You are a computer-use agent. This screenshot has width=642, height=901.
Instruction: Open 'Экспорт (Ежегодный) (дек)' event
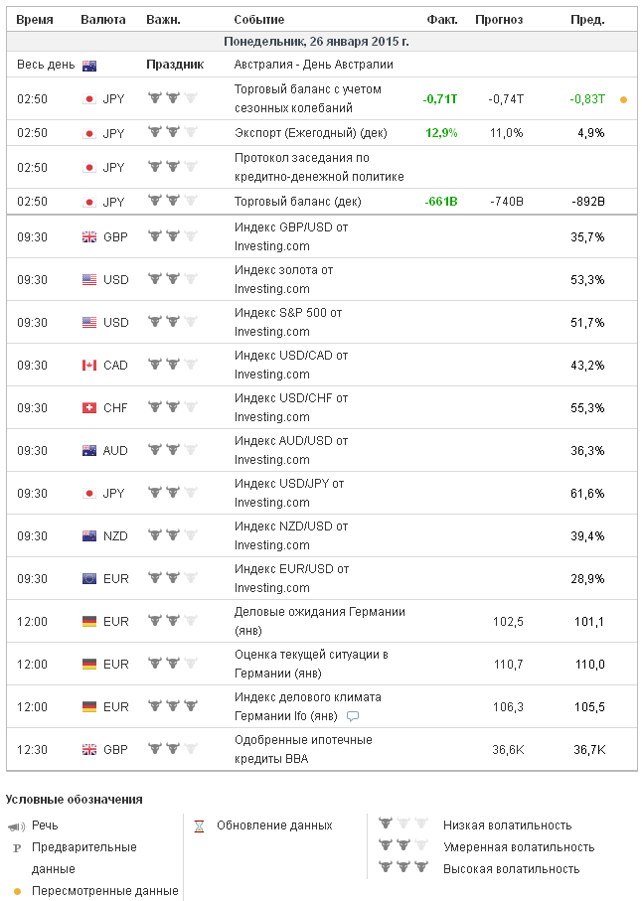click(x=310, y=133)
